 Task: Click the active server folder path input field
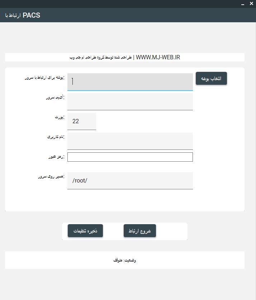(x=130, y=82)
